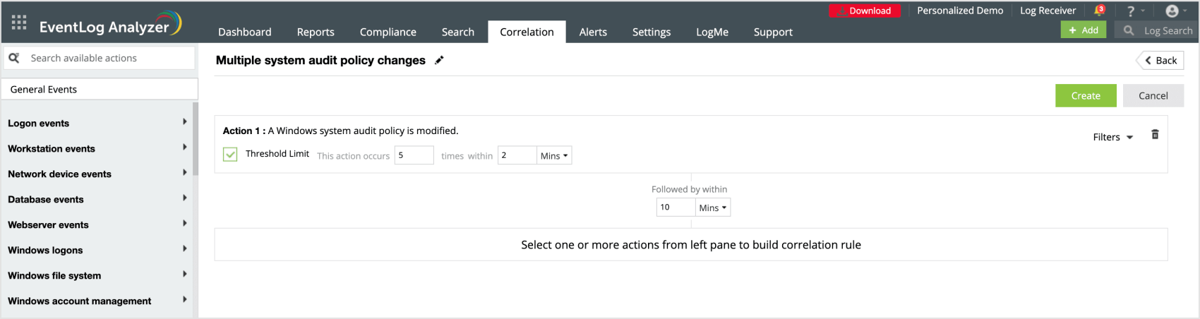The image size is (1200, 319).
Task: Expand the Filters dropdown
Action: pos(1112,138)
